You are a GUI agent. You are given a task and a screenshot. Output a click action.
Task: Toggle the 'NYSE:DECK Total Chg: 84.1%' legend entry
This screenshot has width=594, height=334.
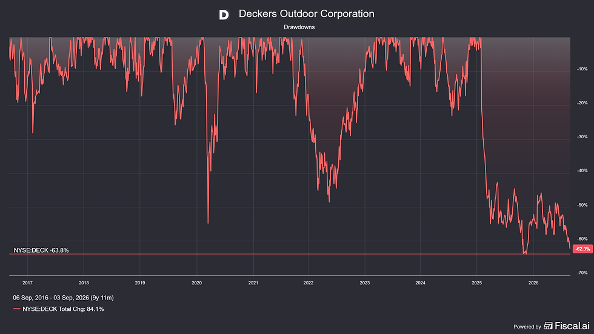tap(58, 309)
